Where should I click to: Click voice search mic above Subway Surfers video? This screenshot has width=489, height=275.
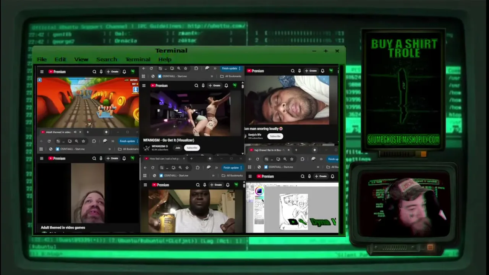click(101, 72)
